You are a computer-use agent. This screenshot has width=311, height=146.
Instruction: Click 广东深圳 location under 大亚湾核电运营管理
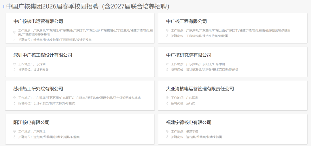tap(192, 98)
